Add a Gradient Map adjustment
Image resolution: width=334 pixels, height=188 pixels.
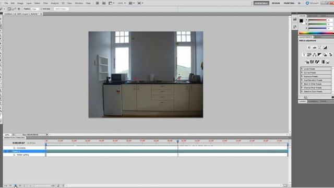[x=323, y=62]
